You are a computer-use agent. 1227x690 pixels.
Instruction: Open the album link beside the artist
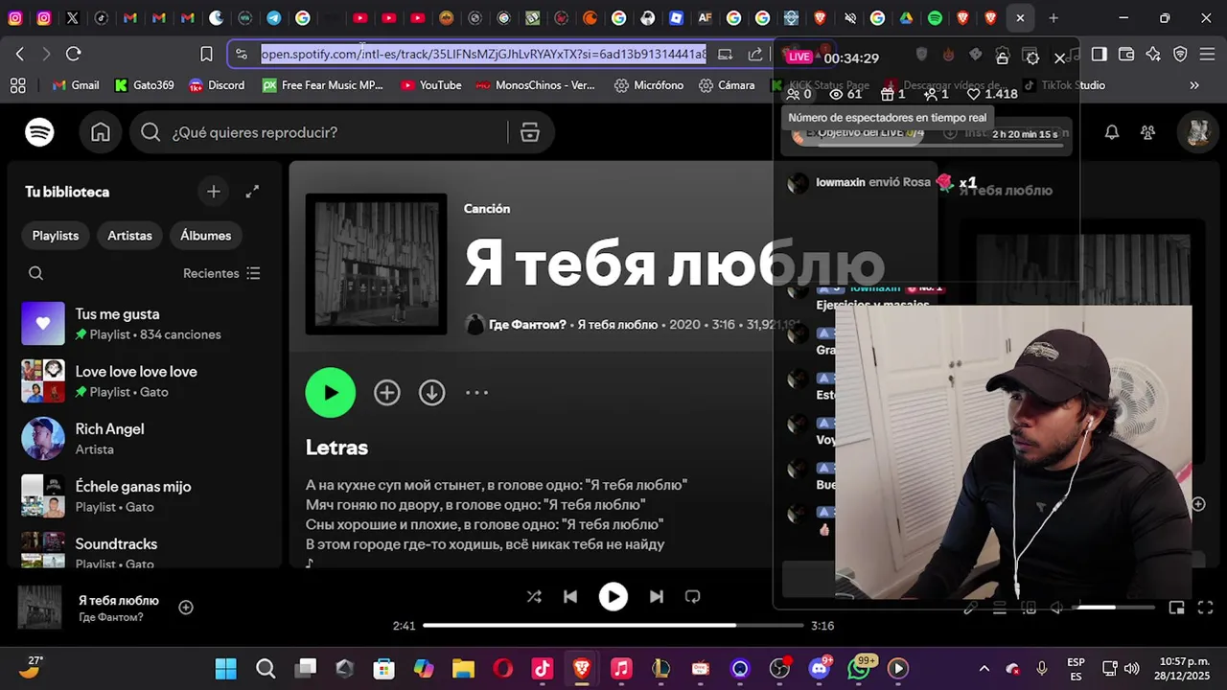(x=617, y=325)
